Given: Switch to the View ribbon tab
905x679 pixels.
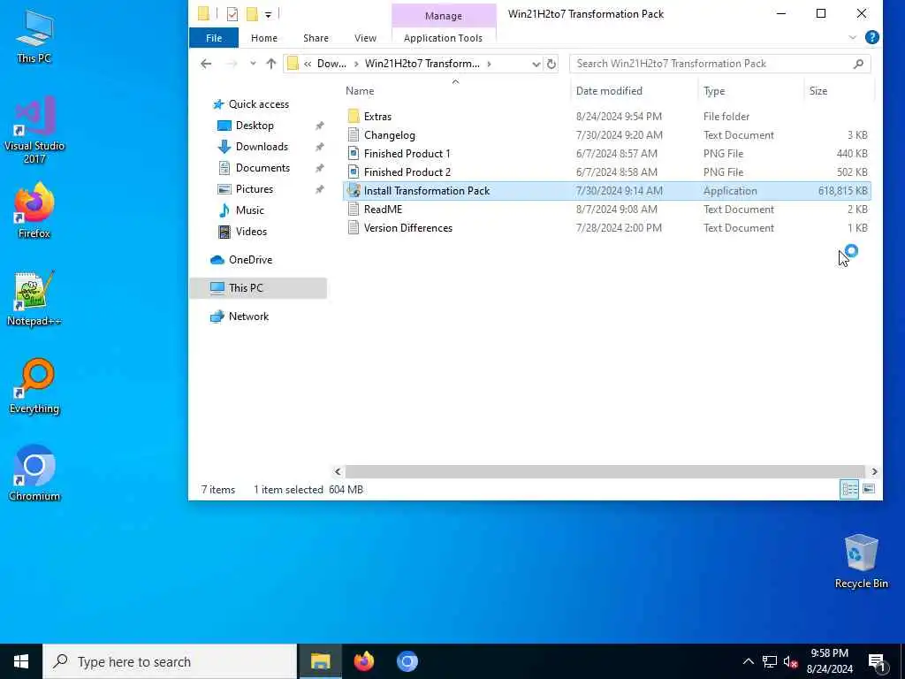Looking at the screenshot, I should pyautogui.click(x=365, y=38).
